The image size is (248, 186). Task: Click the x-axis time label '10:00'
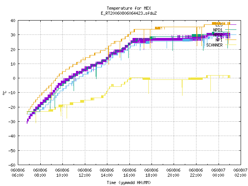tap(62, 175)
